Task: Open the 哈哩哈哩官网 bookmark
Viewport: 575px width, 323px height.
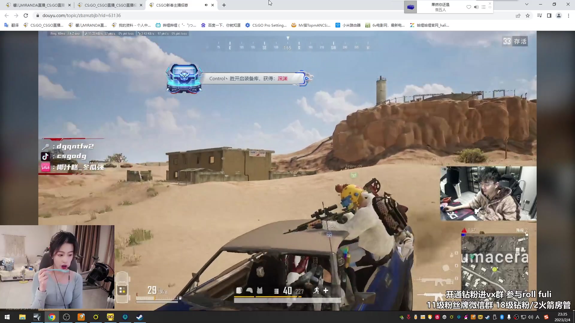Action: pos(429,25)
